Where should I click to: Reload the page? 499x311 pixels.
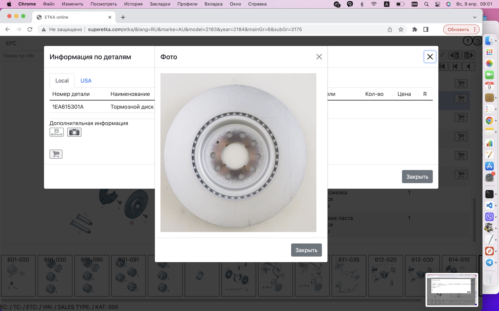[30, 30]
